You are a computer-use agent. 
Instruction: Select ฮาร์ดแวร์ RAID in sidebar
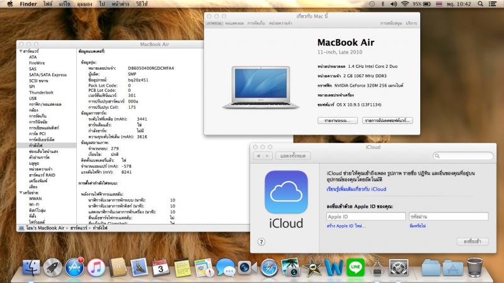pos(42,175)
